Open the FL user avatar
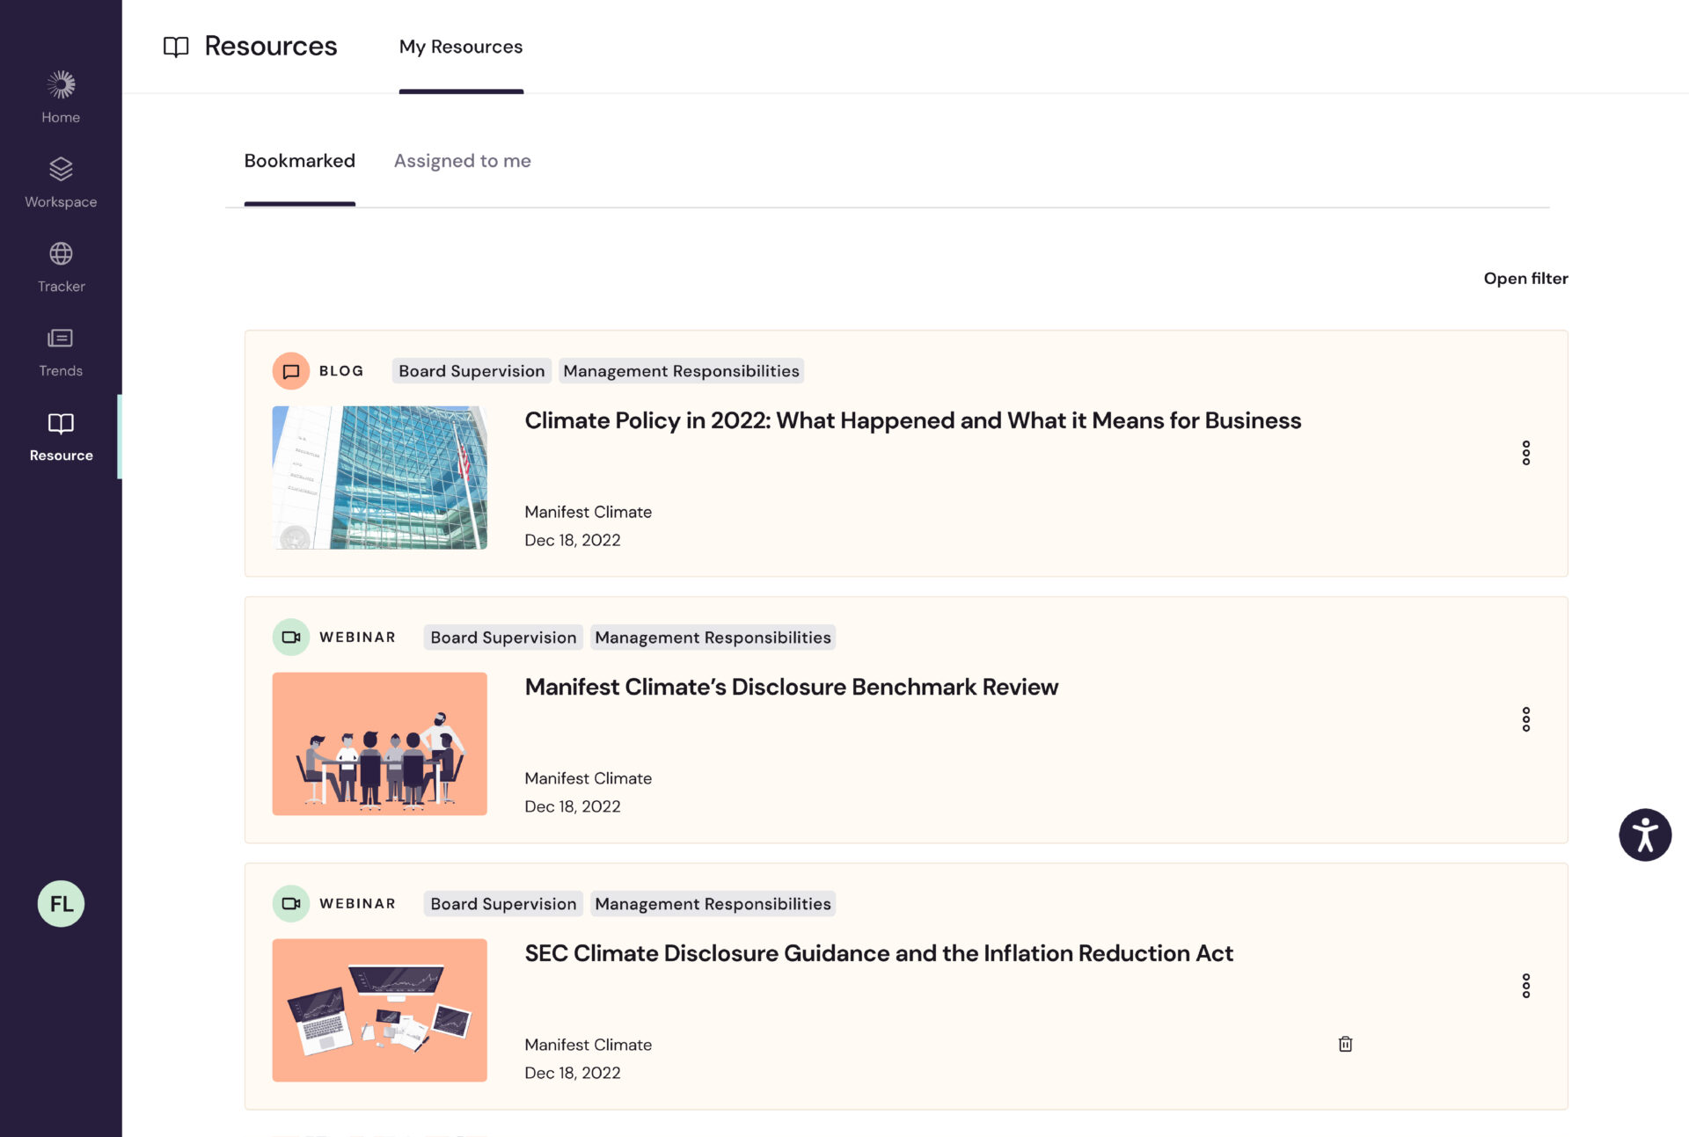This screenshot has width=1689, height=1137. click(x=61, y=904)
